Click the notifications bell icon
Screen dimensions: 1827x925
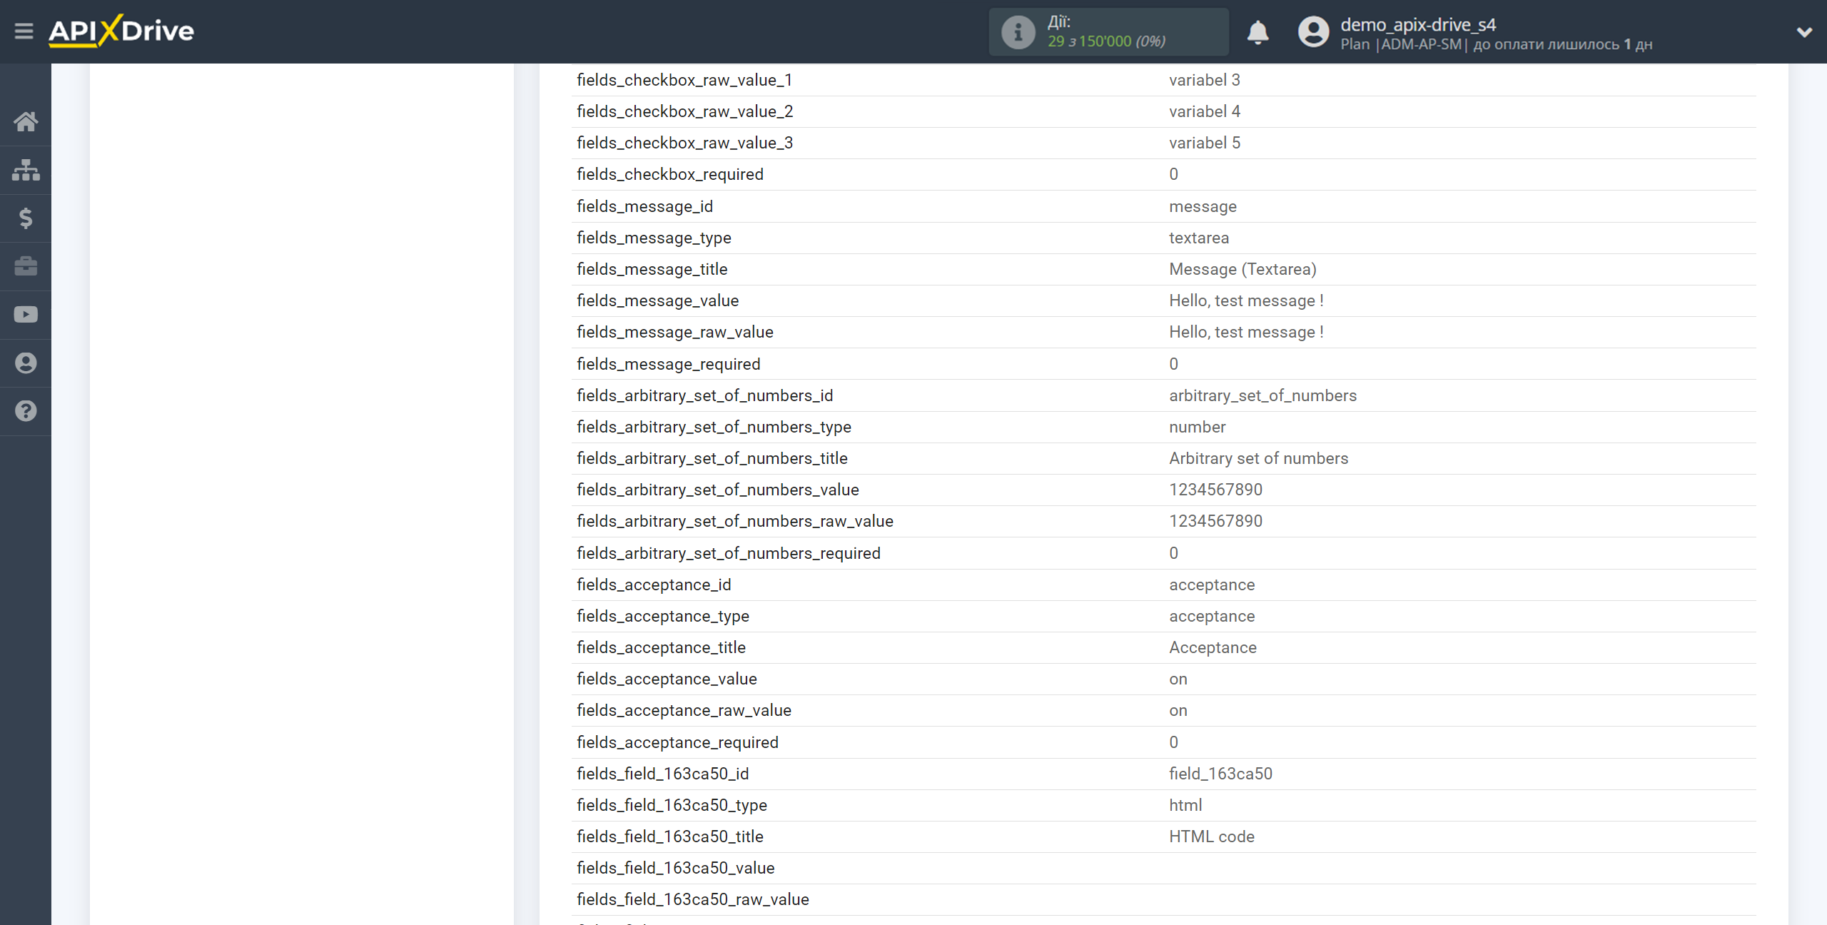point(1257,32)
